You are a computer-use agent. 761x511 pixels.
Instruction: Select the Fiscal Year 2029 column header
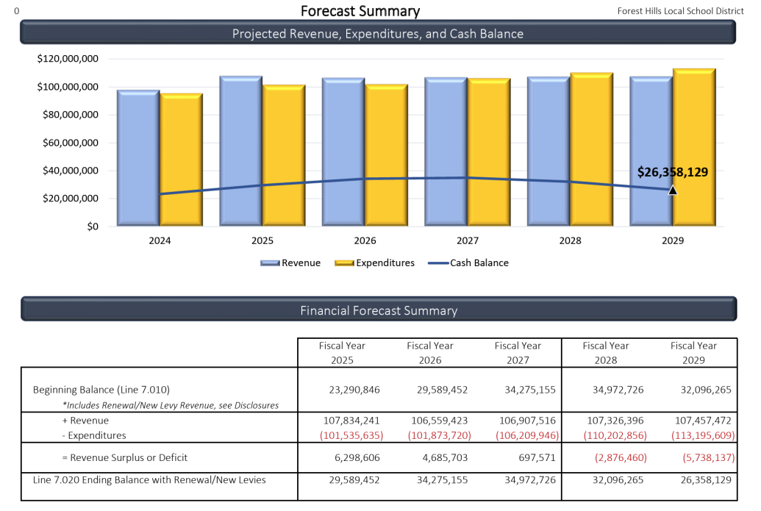point(693,351)
